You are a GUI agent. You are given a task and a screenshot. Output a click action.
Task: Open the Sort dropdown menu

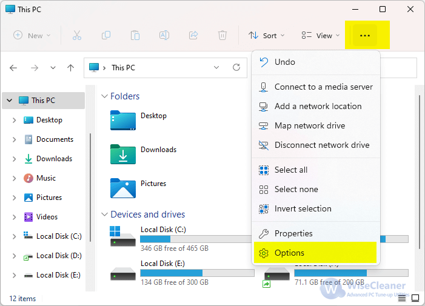click(x=266, y=36)
